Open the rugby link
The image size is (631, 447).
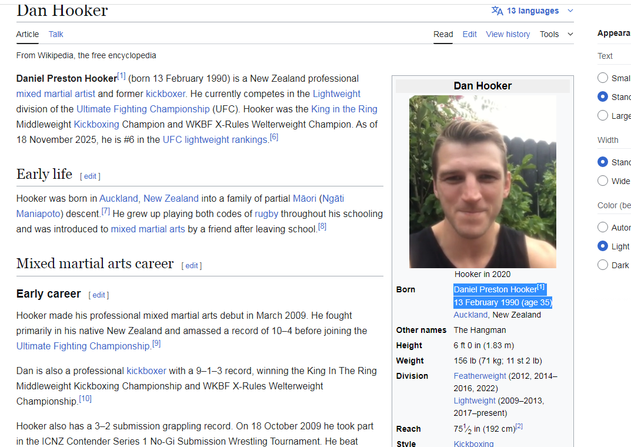point(266,214)
